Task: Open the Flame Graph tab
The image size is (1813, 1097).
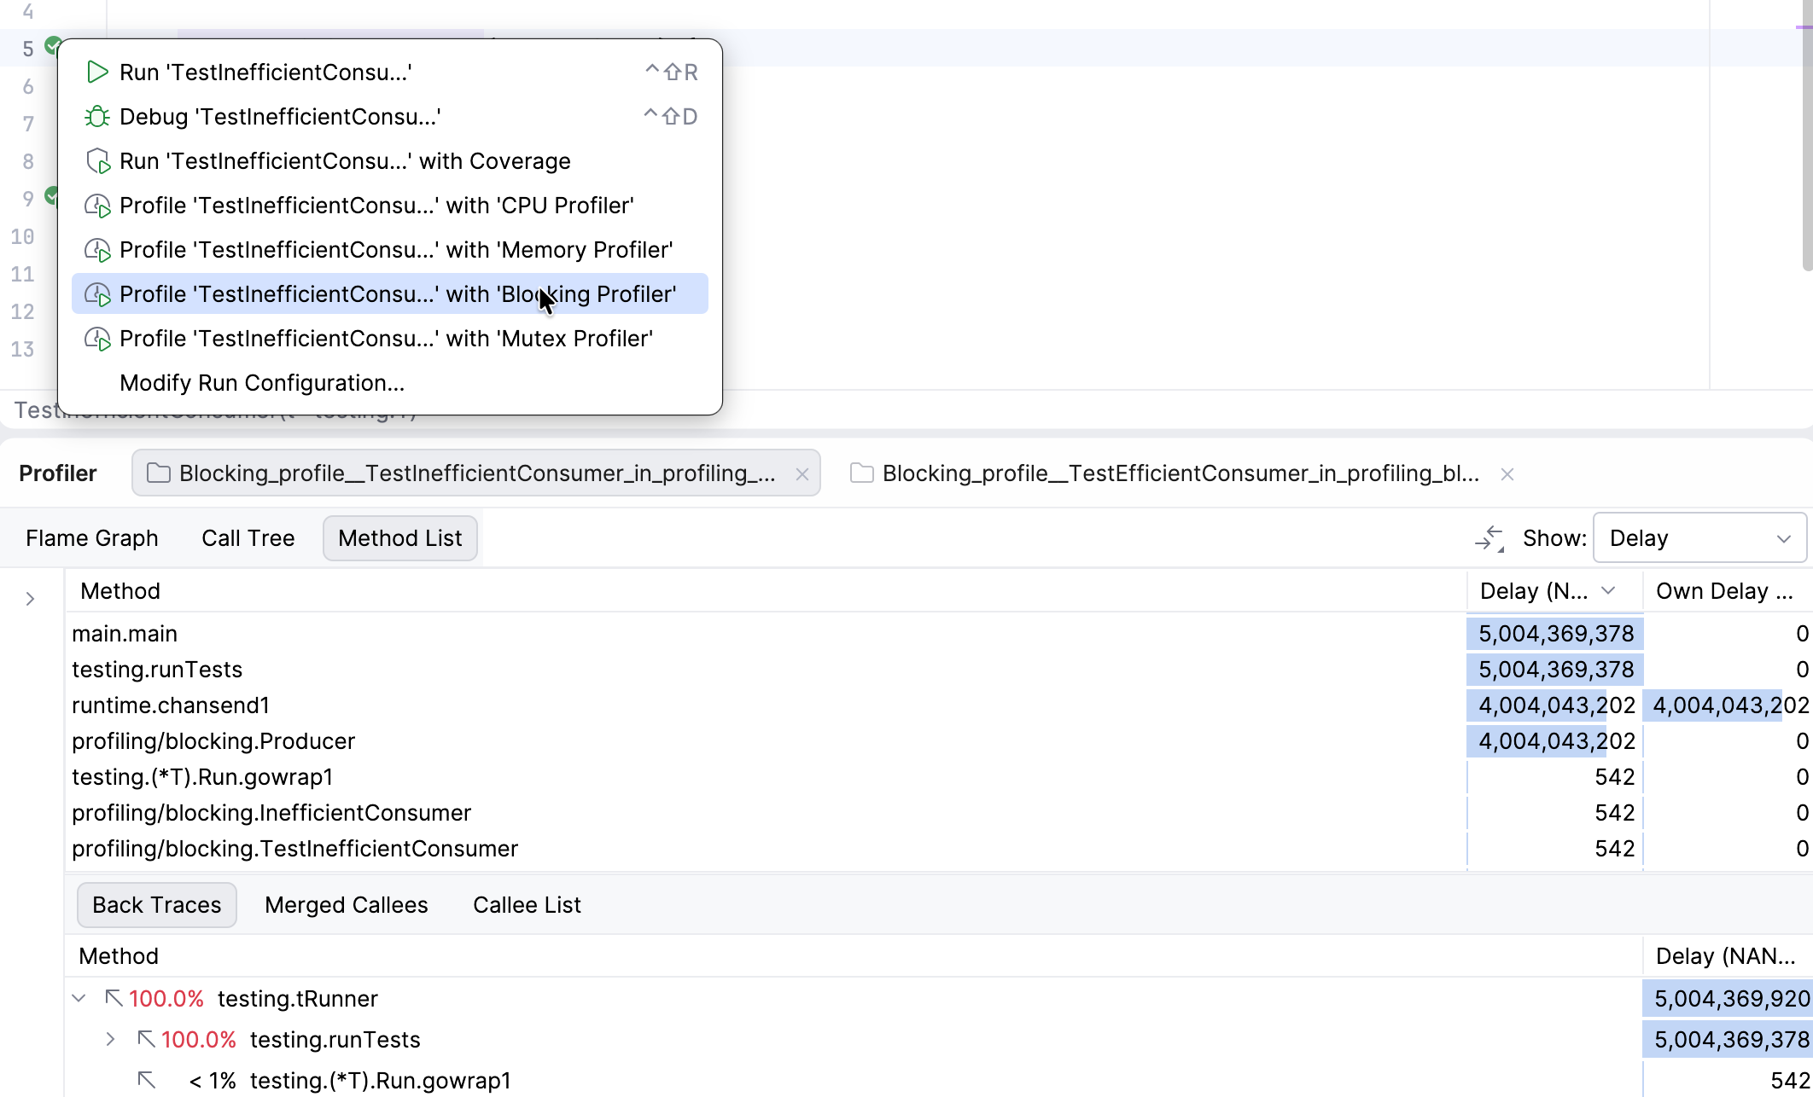Action: tap(91, 537)
